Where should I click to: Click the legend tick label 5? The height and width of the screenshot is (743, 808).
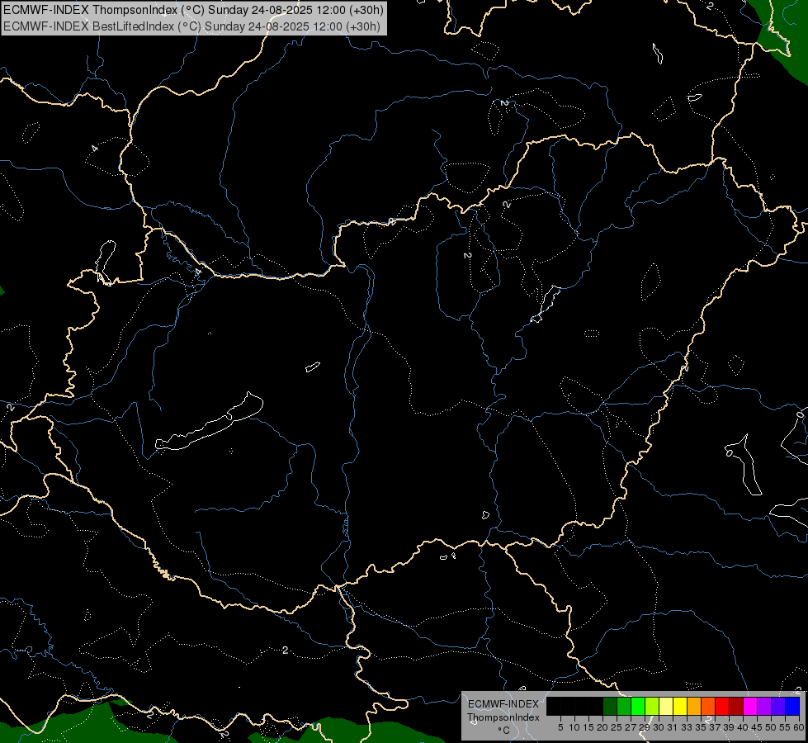point(560,727)
